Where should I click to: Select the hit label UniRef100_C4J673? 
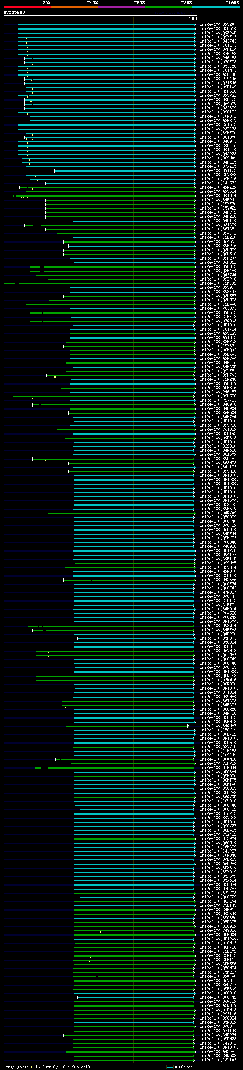tap(218, 183)
